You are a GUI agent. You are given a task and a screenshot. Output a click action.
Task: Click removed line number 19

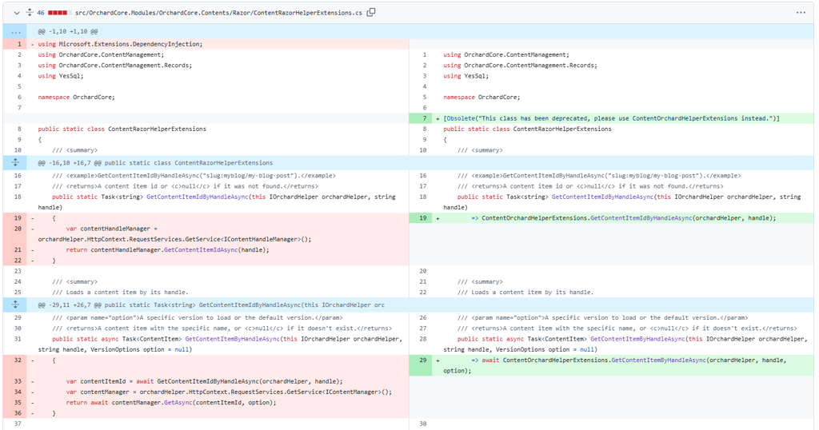pyautogui.click(x=16, y=218)
